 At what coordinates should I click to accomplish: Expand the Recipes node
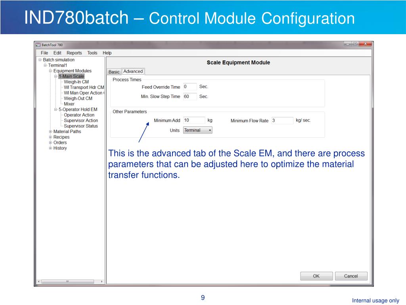pyautogui.click(x=50, y=137)
